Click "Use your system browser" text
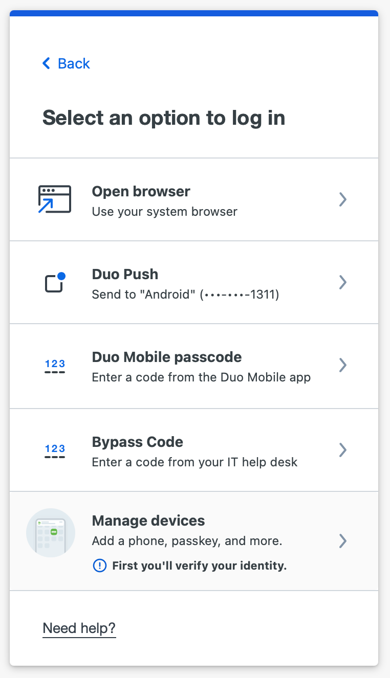The height and width of the screenshot is (678, 390). click(x=164, y=211)
